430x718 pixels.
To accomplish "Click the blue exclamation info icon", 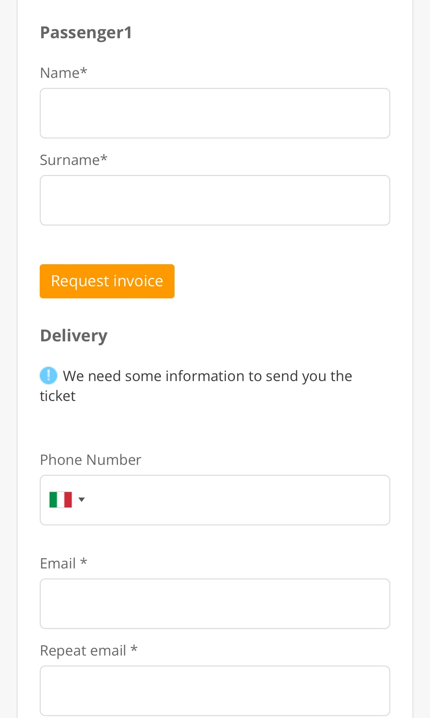I will [49, 376].
